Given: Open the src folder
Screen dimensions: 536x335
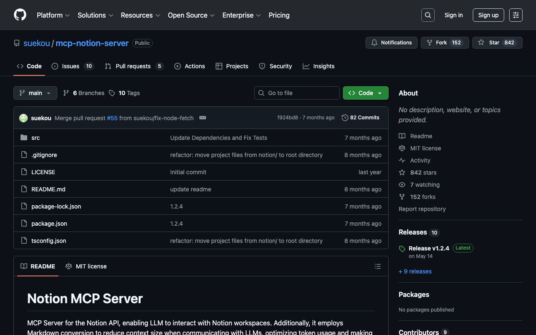Looking at the screenshot, I should 36,138.
